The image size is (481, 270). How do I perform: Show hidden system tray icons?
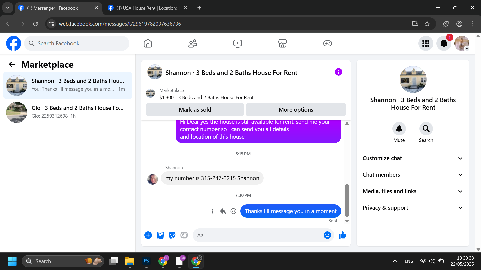pyautogui.click(x=395, y=261)
